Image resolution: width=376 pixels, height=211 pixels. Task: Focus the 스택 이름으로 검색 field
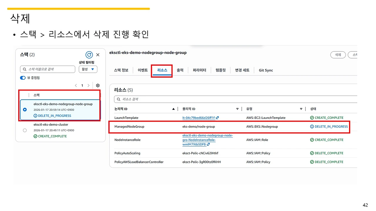pos(48,69)
